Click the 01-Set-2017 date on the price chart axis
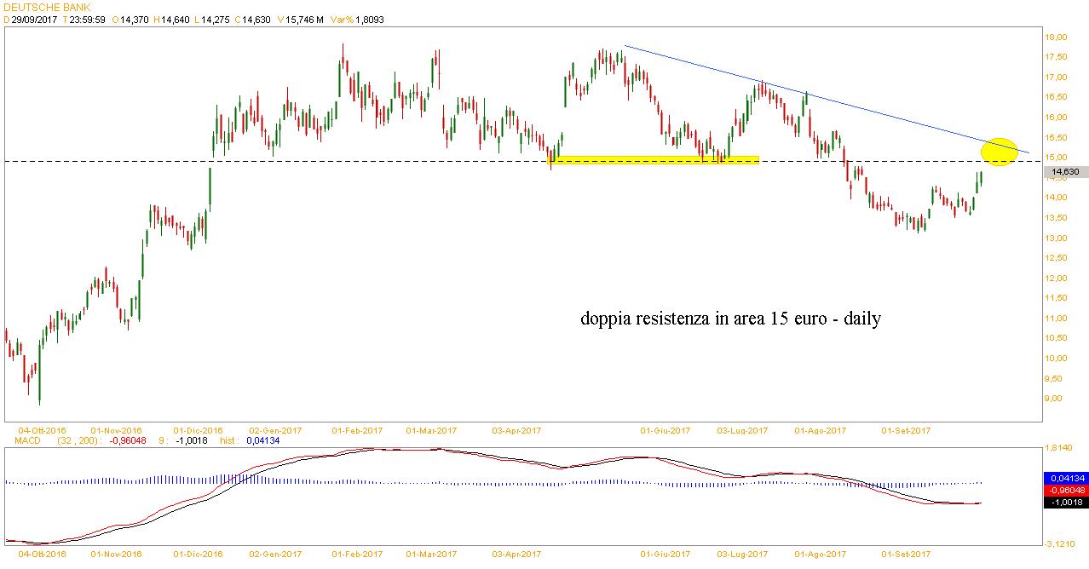 pyautogui.click(x=907, y=430)
